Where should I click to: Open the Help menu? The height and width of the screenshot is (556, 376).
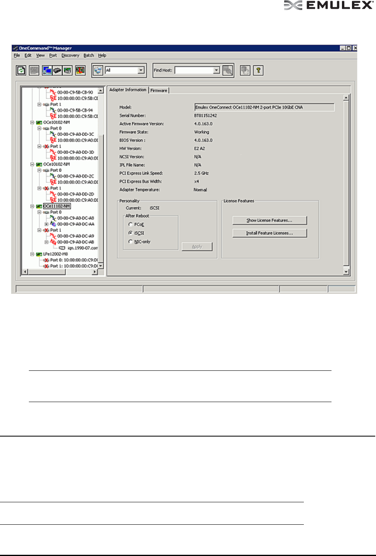(102, 56)
